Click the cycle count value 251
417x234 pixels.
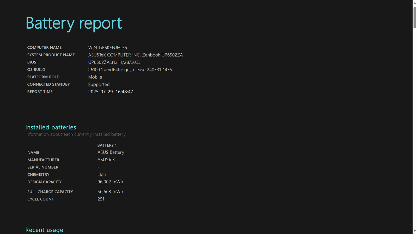(x=101, y=199)
